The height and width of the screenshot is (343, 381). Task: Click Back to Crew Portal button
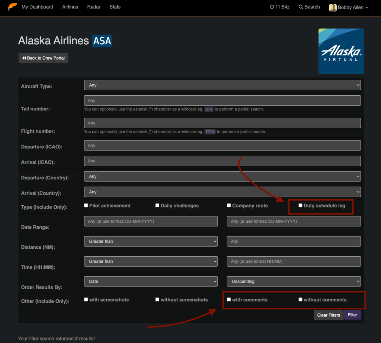pos(43,58)
